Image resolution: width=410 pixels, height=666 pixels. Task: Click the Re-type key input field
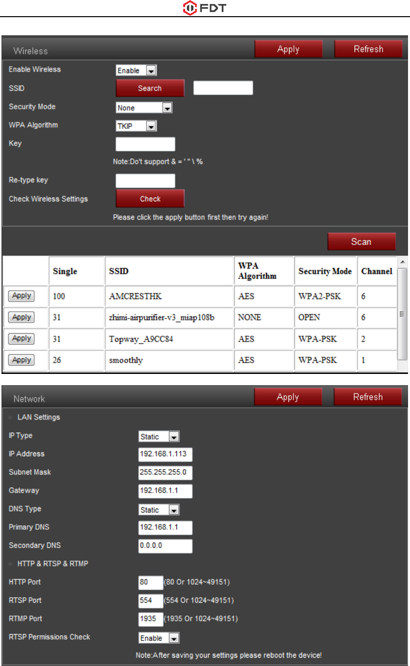145,181
